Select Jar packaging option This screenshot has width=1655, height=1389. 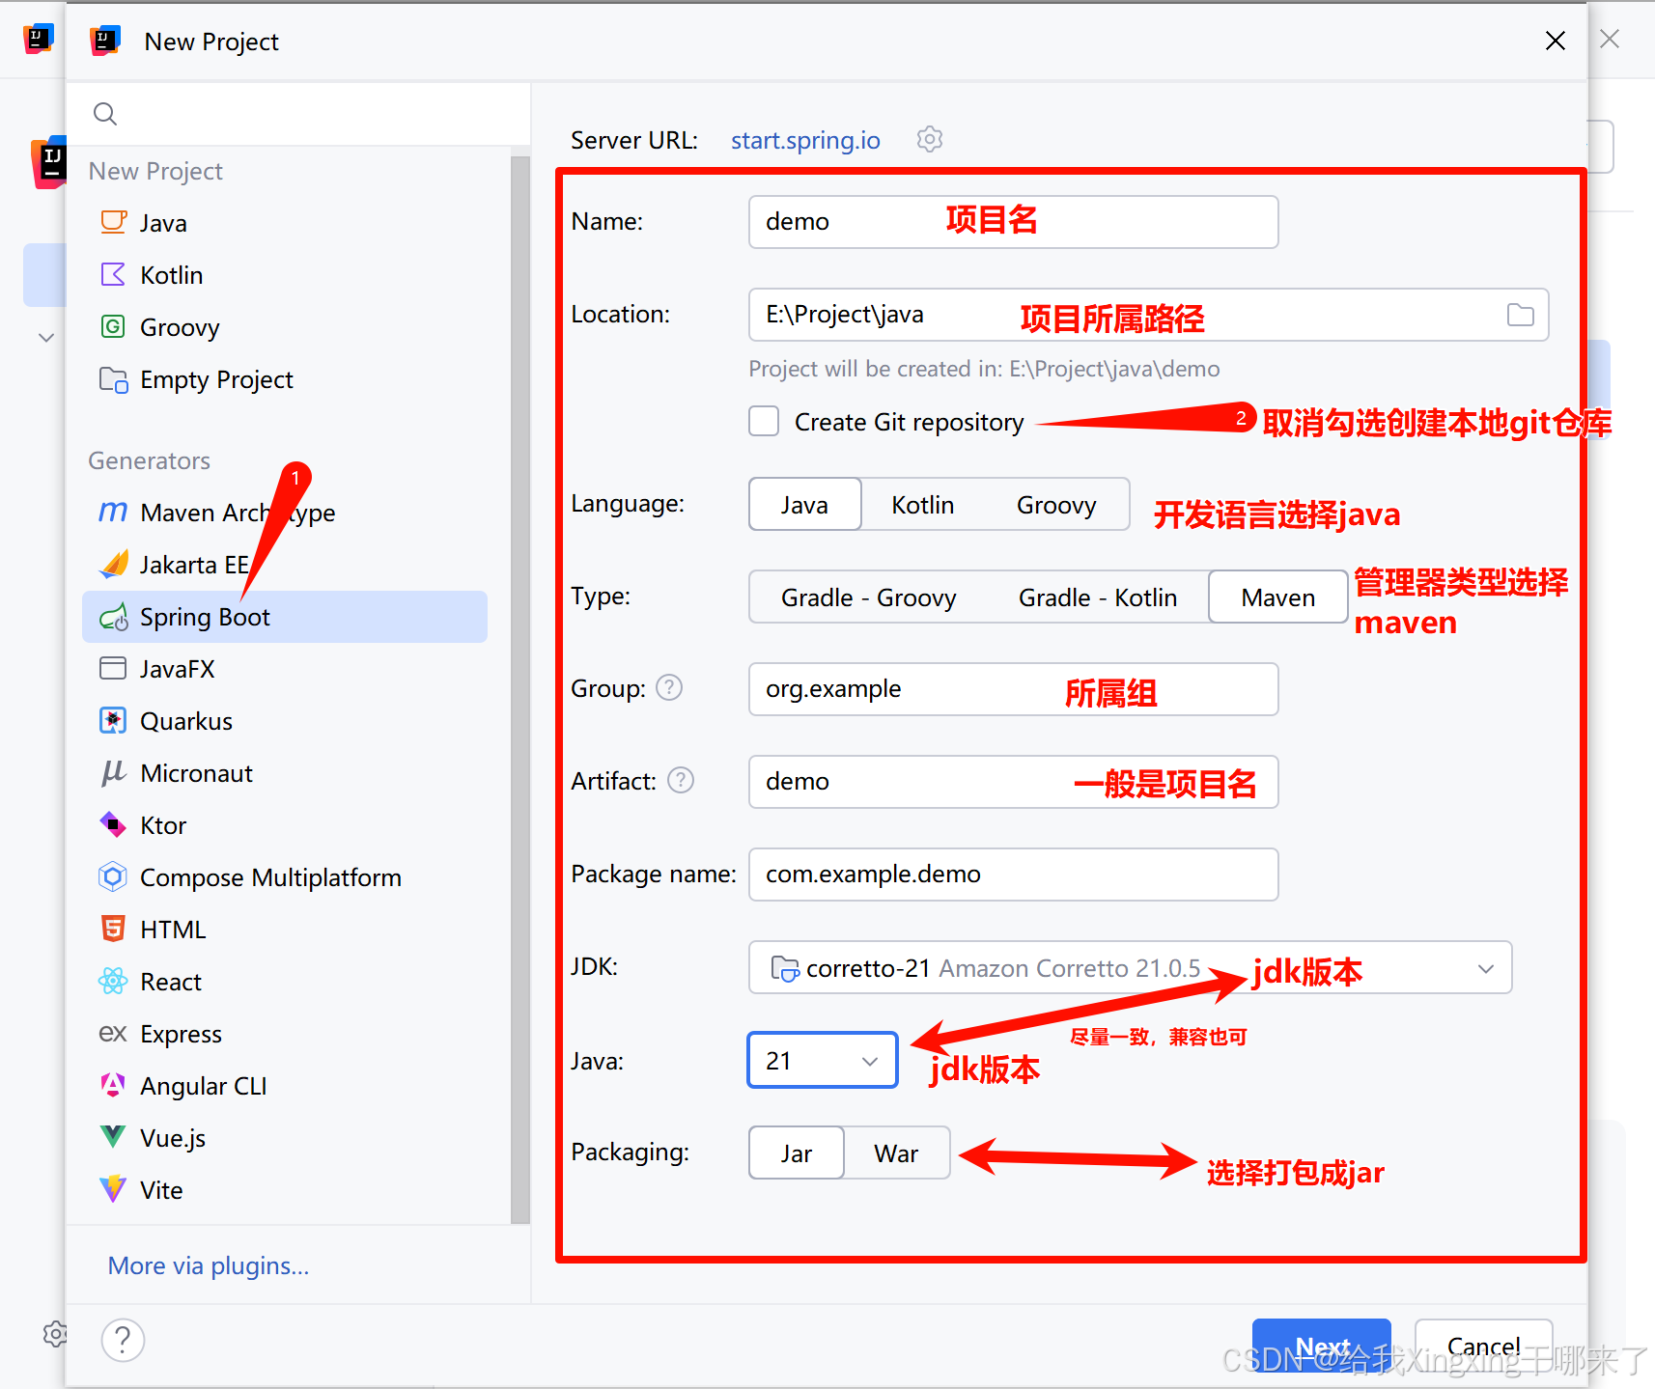pos(797,1153)
